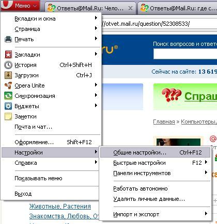Expand the Справка submenu arrow

[x=96, y=162]
